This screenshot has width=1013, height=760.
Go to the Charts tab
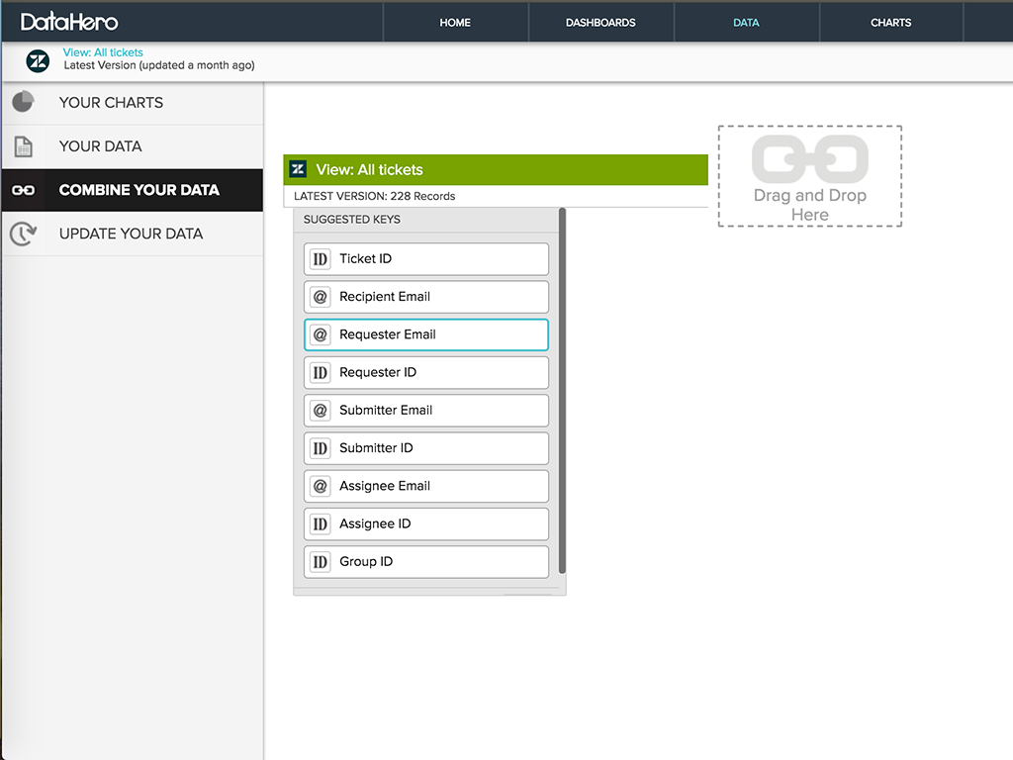890,22
